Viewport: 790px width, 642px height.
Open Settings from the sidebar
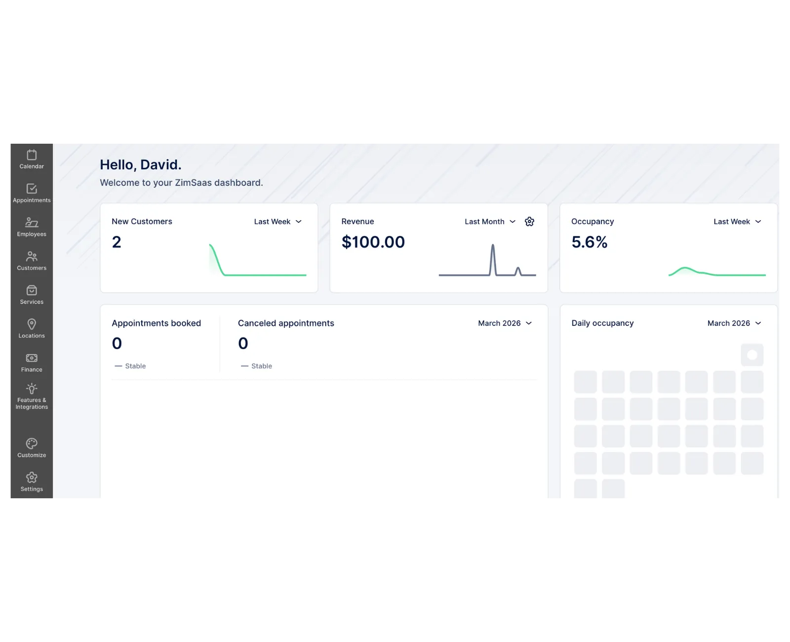click(x=31, y=481)
